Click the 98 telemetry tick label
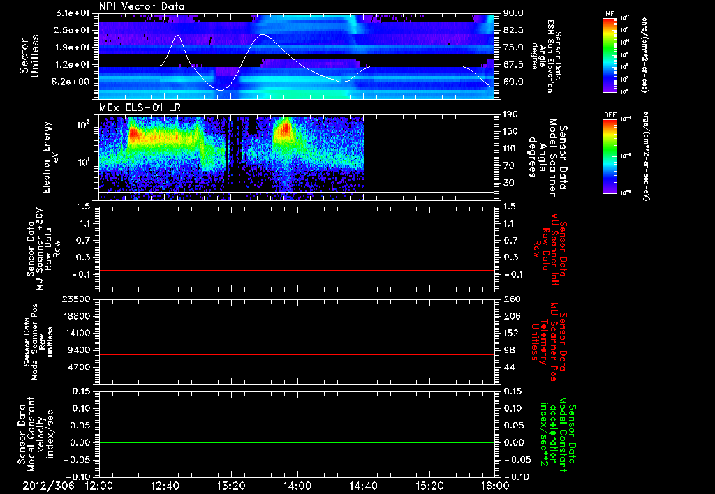Image resolution: width=715 pixels, height=494 pixels. click(x=509, y=350)
